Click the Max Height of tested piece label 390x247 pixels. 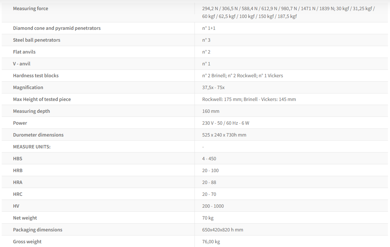click(42, 99)
